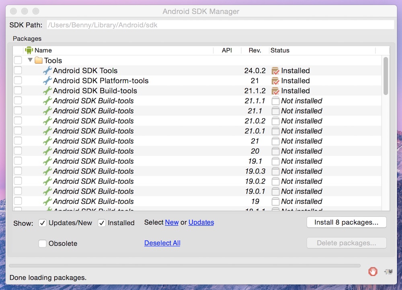This screenshot has width=402, height=290.
Task: Click the wrench icon for Build-tools revision 19.1
Action: click(x=47, y=161)
